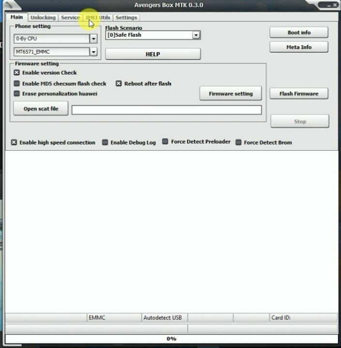Click the Card ID: status entry
The image size is (341, 348).
coord(303,318)
